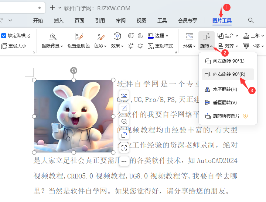Decrease image brightness icon

click(140, 46)
